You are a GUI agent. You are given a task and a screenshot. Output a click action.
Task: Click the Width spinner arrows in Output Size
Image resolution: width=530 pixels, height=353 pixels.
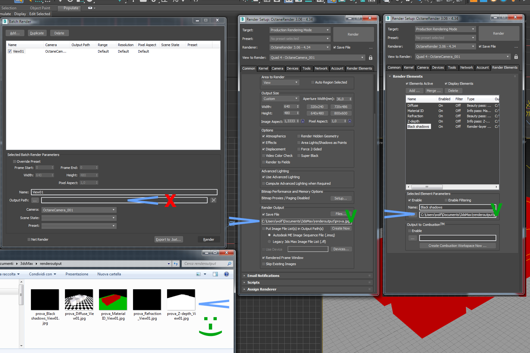point(298,107)
